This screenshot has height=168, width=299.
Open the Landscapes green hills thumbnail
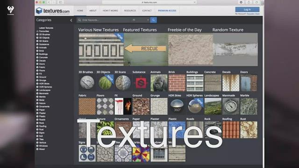(x=213, y=106)
